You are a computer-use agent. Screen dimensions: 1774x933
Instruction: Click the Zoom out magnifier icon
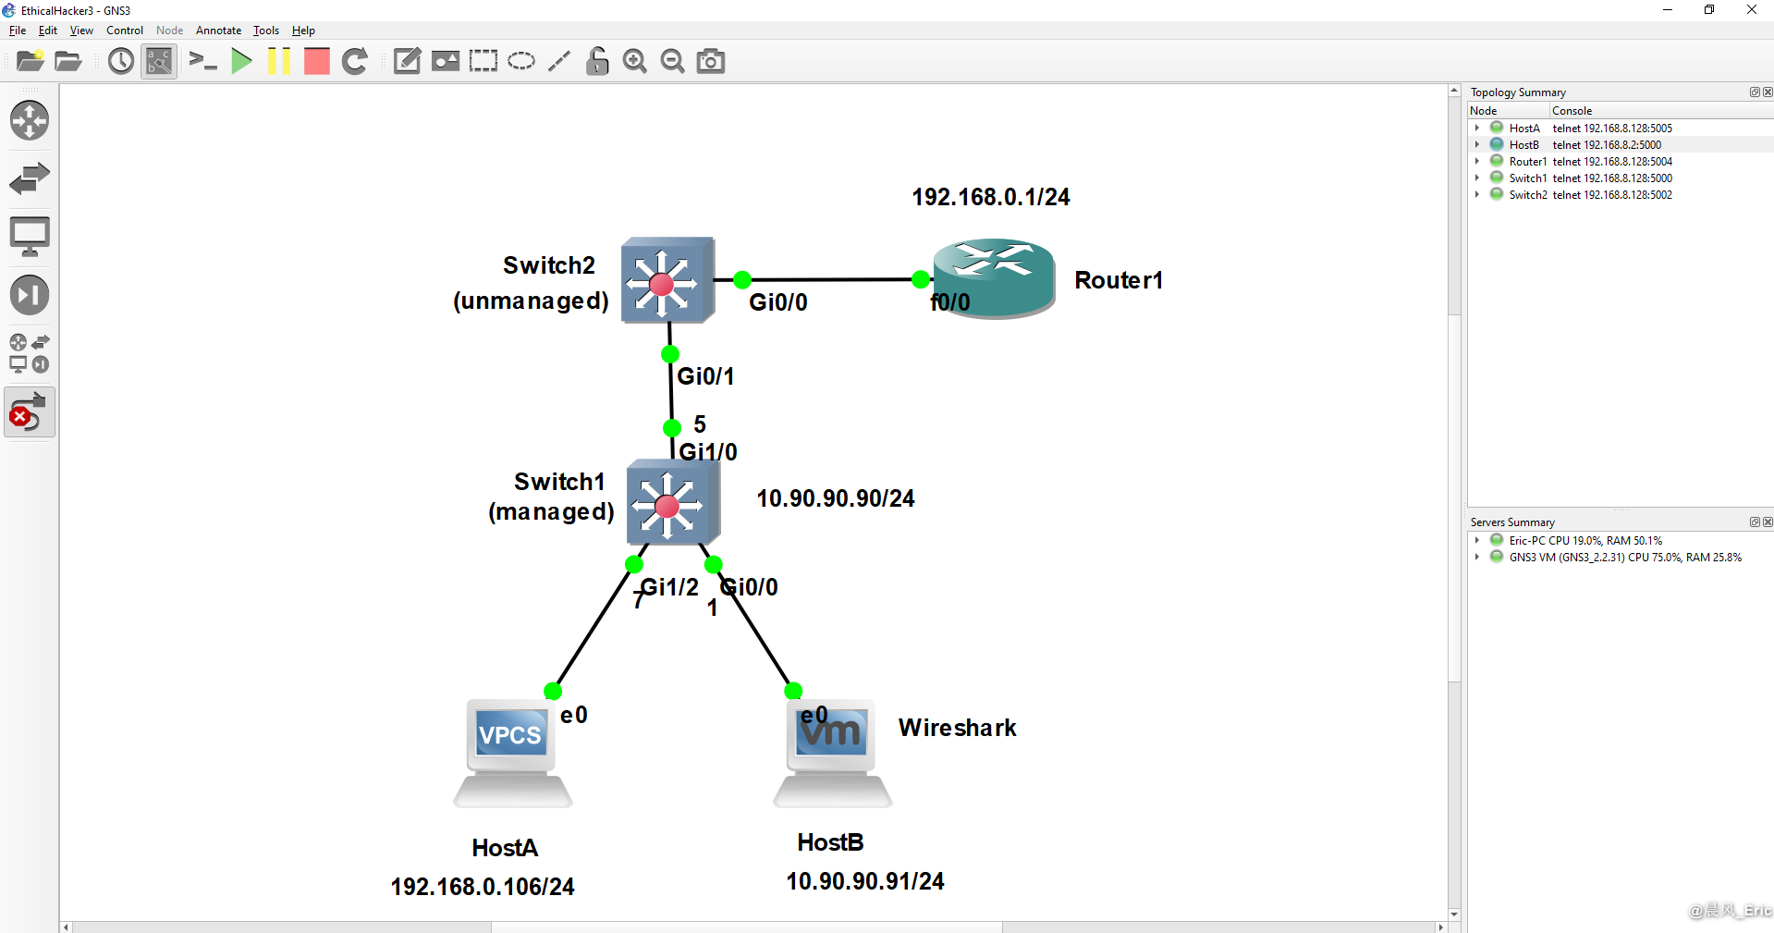pyautogui.click(x=673, y=61)
